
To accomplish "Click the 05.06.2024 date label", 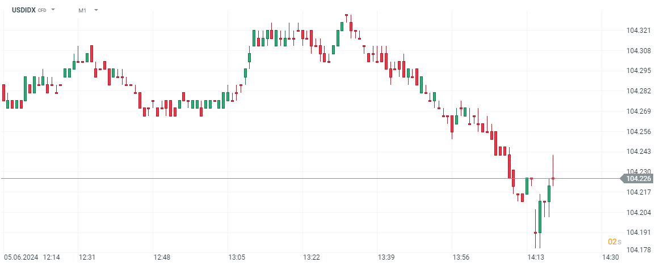I will pyautogui.click(x=21, y=257).
